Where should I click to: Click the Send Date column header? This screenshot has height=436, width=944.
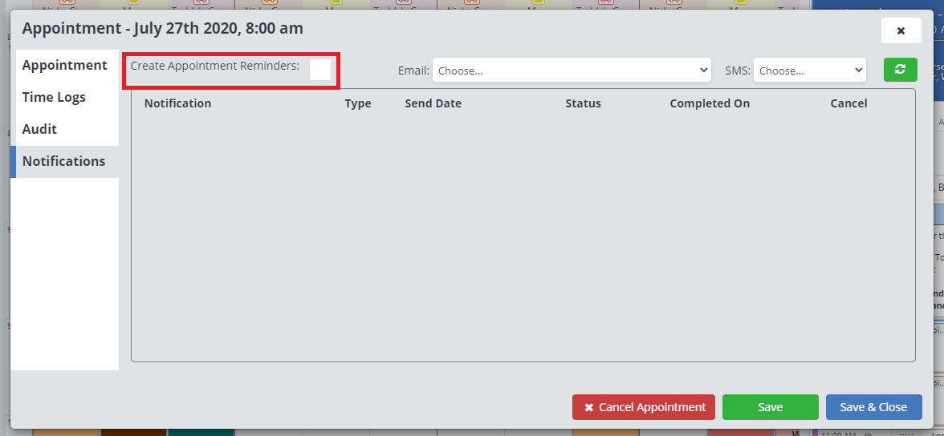click(x=433, y=103)
